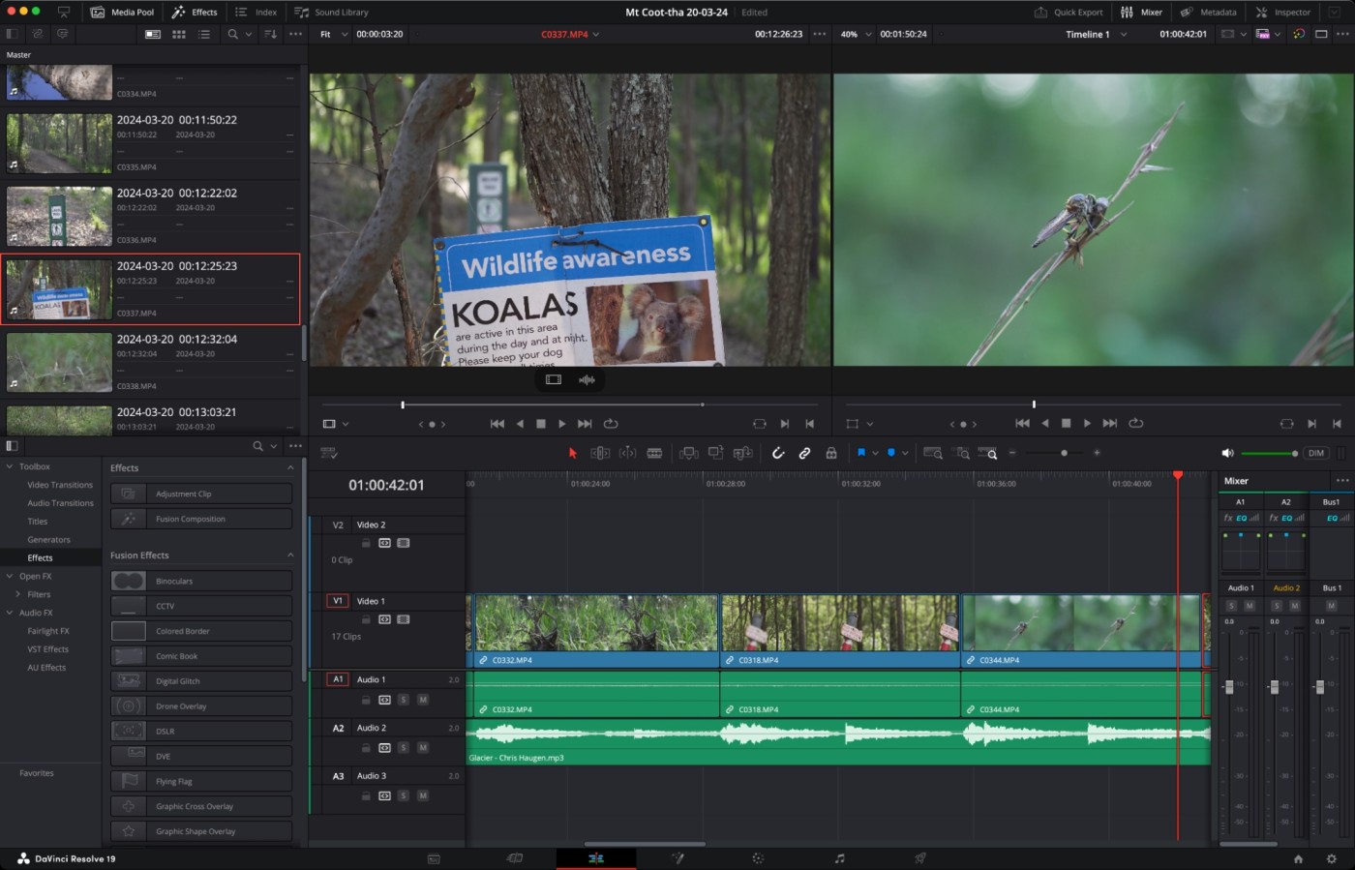Image resolution: width=1355 pixels, height=870 pixels.
Task: Select the Blade edit mode tool
Action: click(x=654, y=453)
